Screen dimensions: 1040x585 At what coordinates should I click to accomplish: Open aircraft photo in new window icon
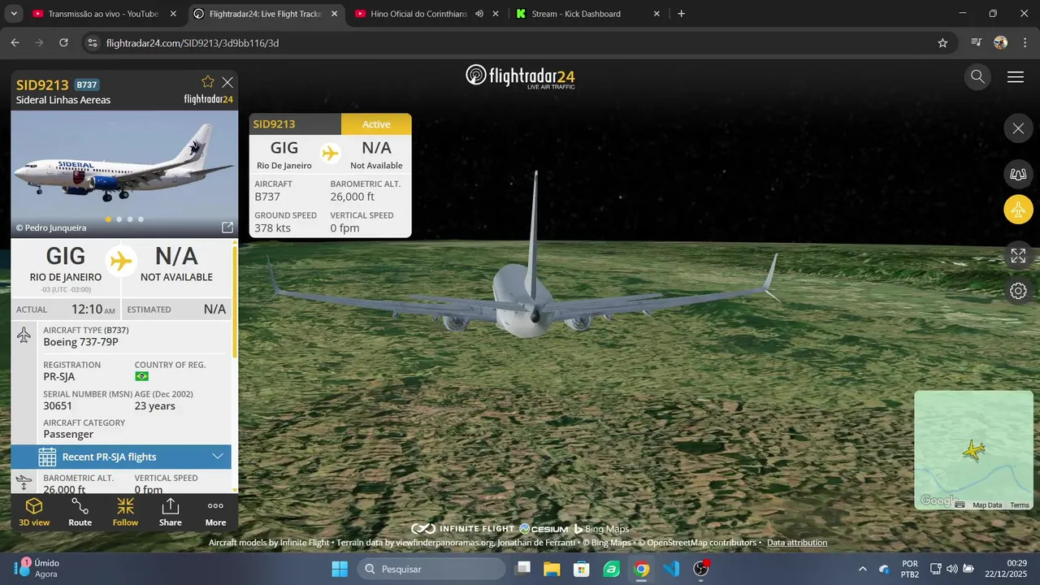click(x=227, y=227)
